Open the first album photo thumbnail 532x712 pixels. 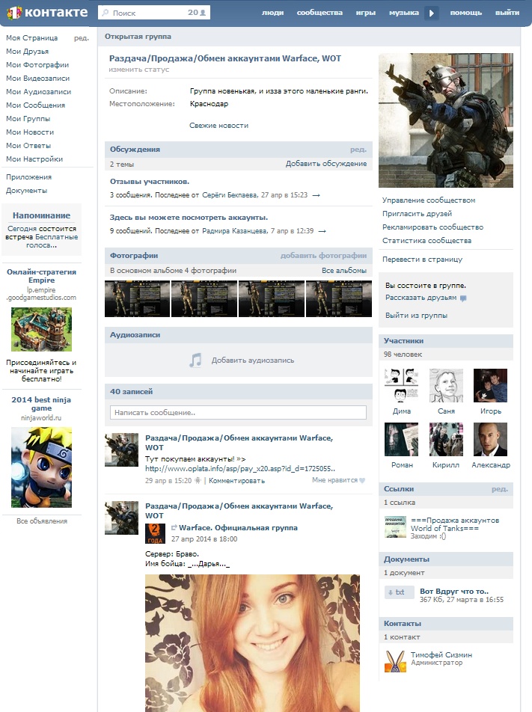click(x=137, y=299)
